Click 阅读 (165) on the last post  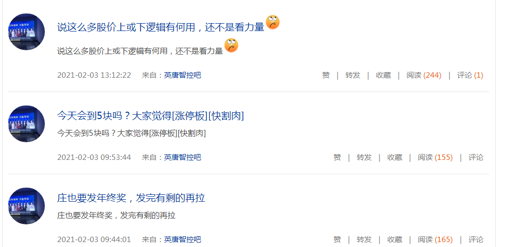point(435,240)
